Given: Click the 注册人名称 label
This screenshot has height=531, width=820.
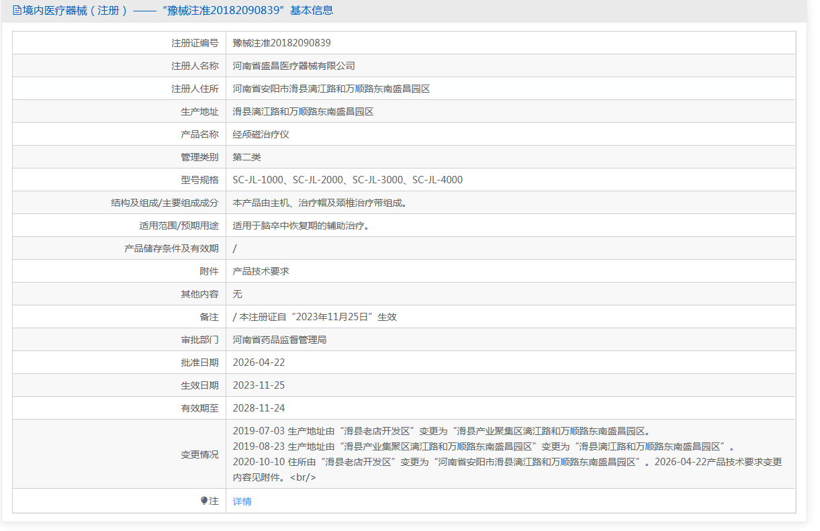Looking at the screenshot, I should pyautogui.click(x=195, y=66).
